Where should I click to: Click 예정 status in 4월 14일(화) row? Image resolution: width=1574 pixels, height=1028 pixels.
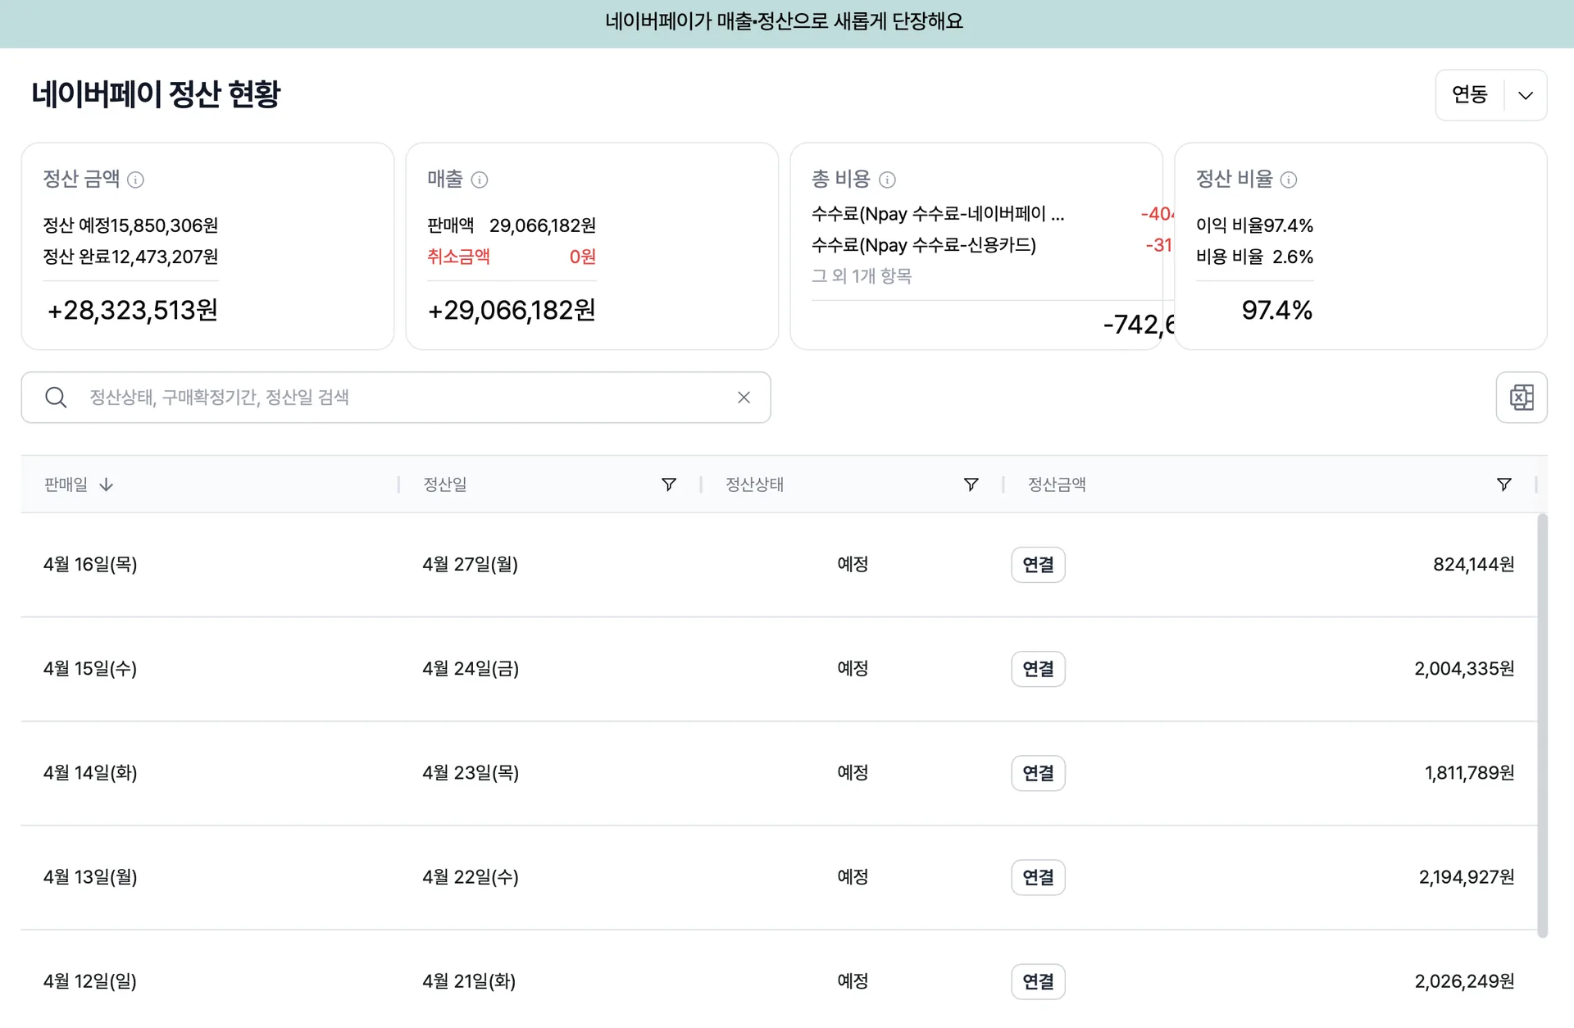point(853,772)
